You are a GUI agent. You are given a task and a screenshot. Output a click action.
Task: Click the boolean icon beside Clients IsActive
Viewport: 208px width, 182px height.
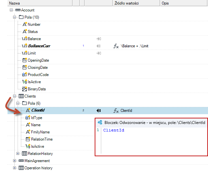point(28,146)
